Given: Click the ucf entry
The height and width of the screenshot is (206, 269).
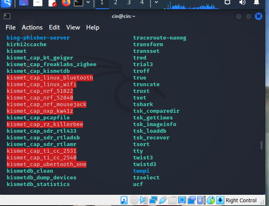Looking at the screenshot, I should click(138, 184).
